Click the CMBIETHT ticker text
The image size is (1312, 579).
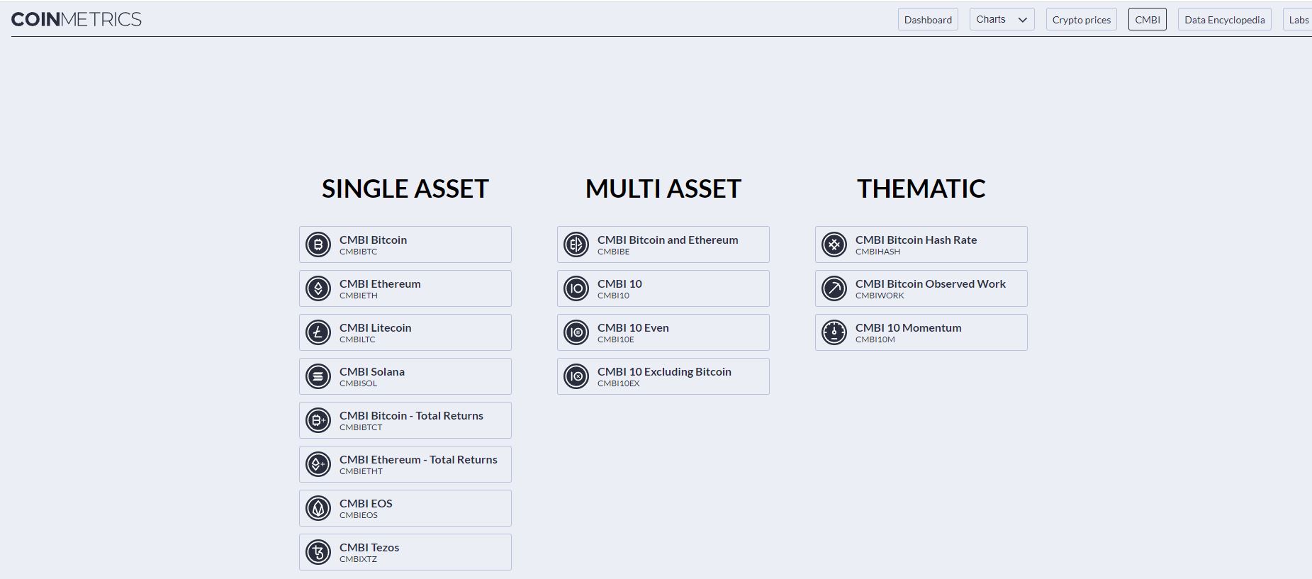[361, 471]
